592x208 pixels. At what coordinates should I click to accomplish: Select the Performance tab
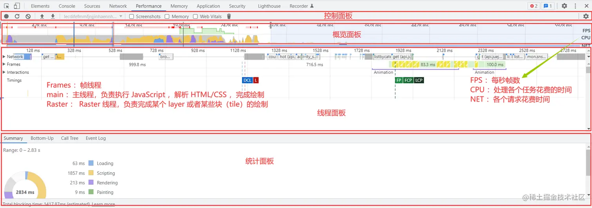[x=149, y=6]
